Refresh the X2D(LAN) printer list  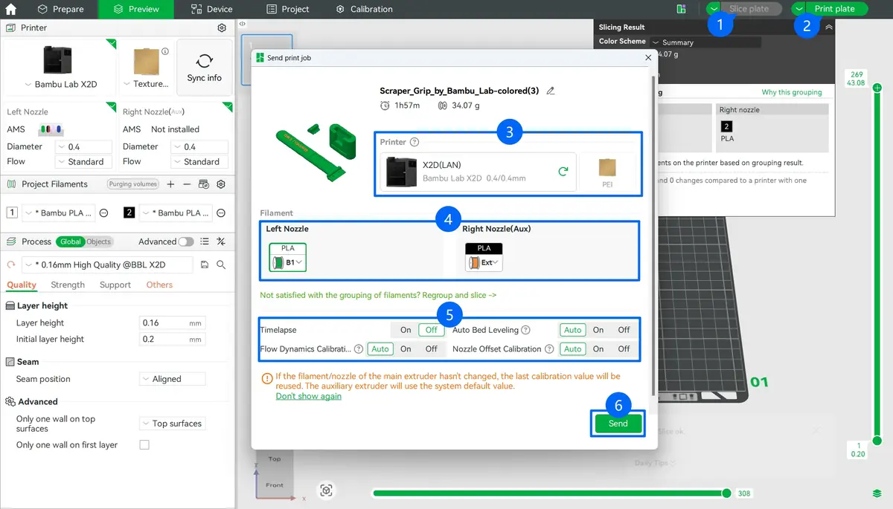[563, 172]
